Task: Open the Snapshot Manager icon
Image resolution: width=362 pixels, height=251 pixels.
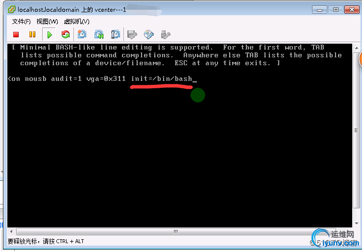Action: coord(115,34)
